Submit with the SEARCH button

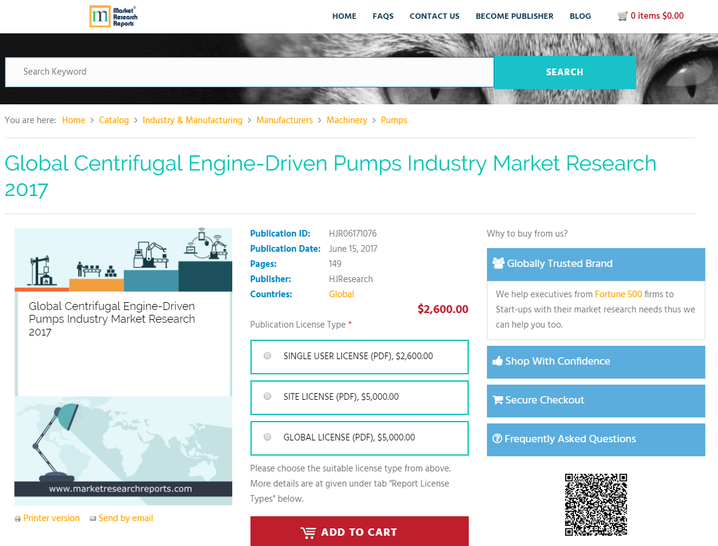pyautogui.click(x=565, y=72)
